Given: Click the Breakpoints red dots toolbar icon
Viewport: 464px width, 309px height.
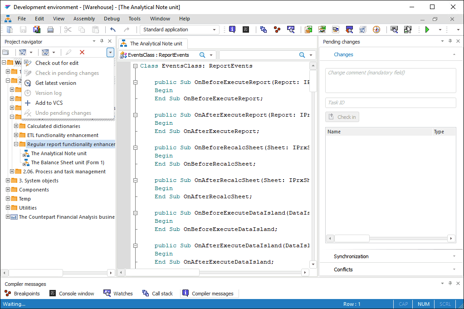Looking at the screenshot, I should (277, 29).
